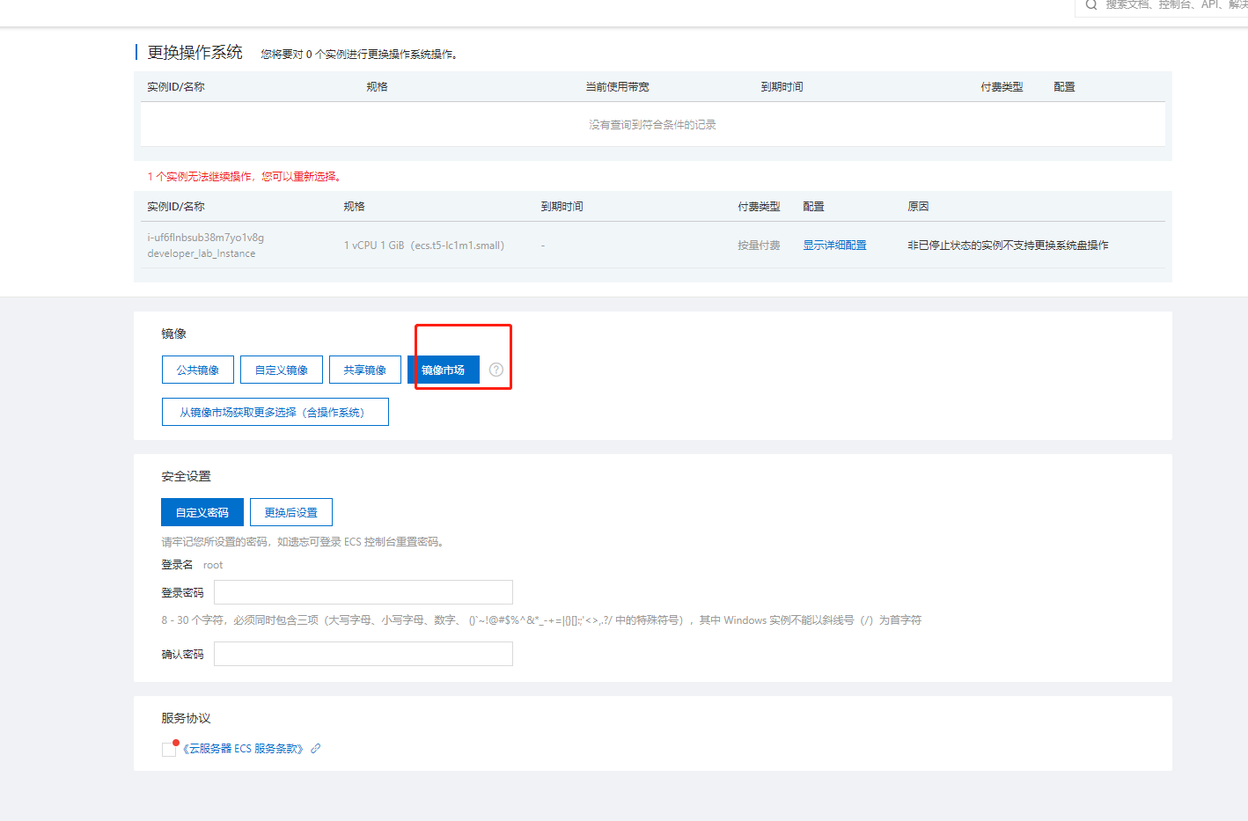Click the search magnifier icon
Image resolution: width=1248 pixels, height=821 pixels.
[x=1091, y=5]
